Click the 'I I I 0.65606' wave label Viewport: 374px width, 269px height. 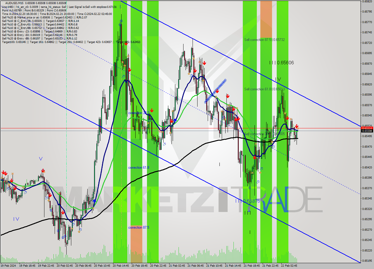[281, 63]
